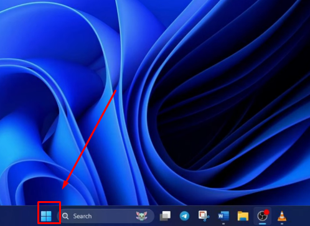Click inside the taskbar Search box

tap(106, 216)
